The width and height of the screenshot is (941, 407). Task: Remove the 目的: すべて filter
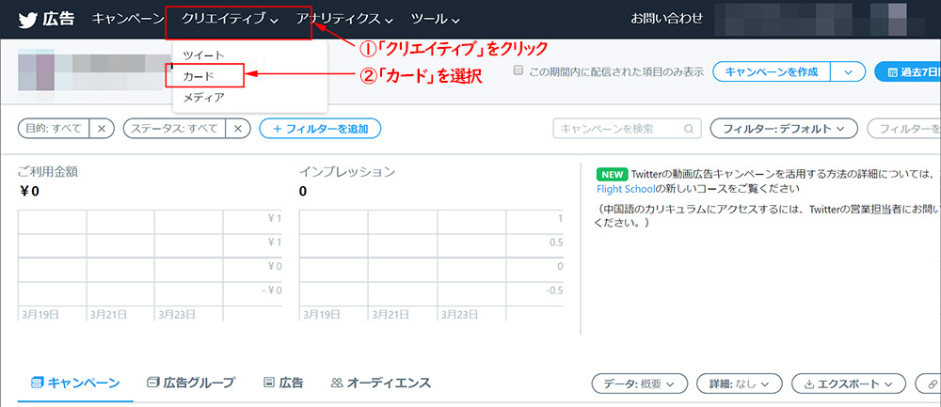(102, 128)
